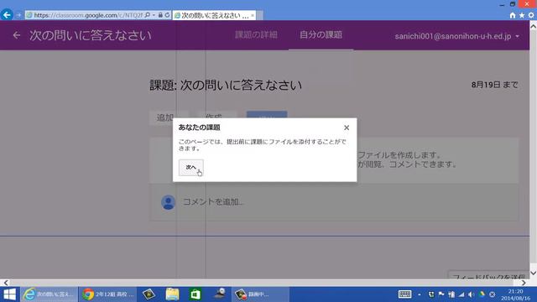537x302 pixels.
Task: Click the Google Drive tray icon
Action: point(482,294)
